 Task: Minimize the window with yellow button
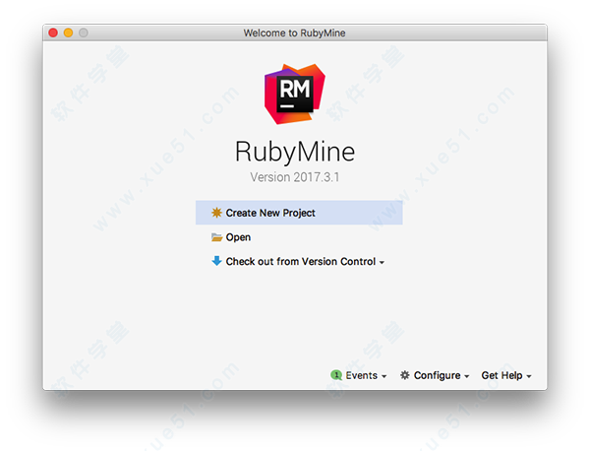[68, 32]
